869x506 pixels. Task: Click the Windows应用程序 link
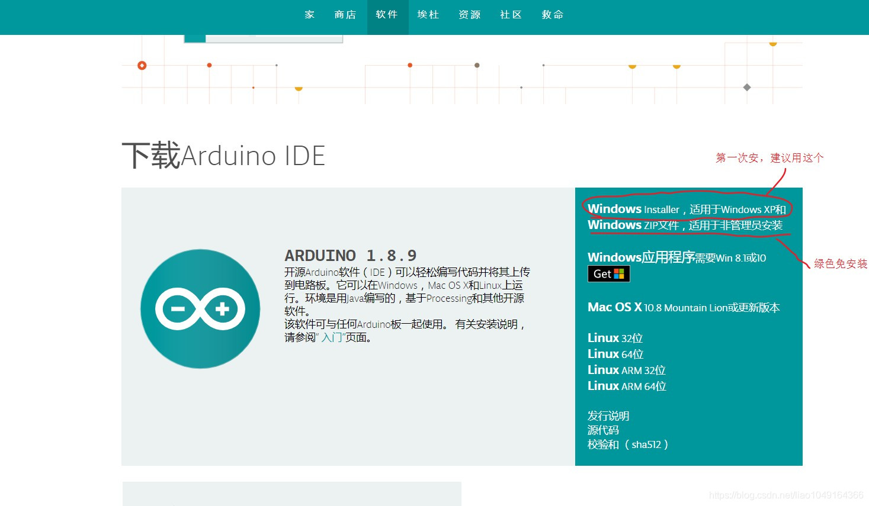pyautogui.click(x=676, y=257)
